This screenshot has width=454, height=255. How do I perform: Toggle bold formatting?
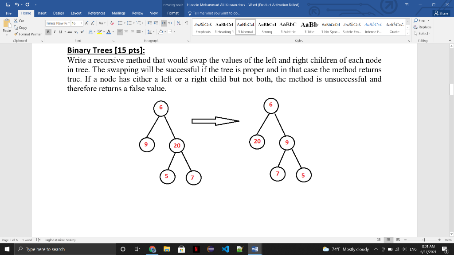(48, 32)
